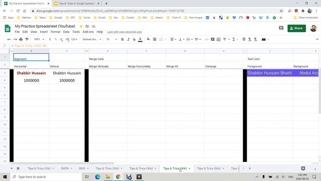Click the Undo icon in toolbar
This screenshot has width=321, height=181.
[x=9, y=39]
